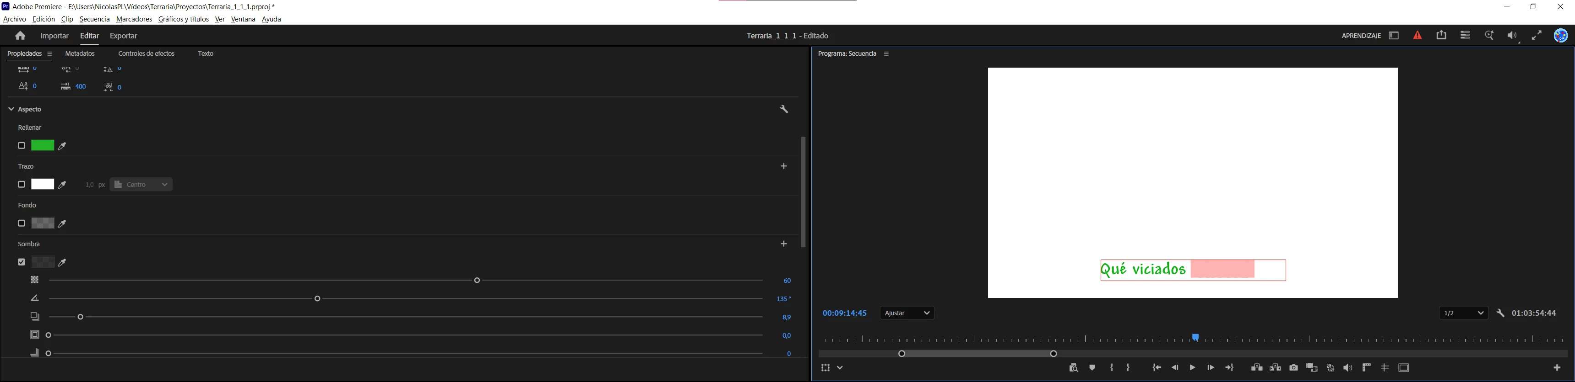Enable the Rellenar fill checkbox

click(22, 146)
